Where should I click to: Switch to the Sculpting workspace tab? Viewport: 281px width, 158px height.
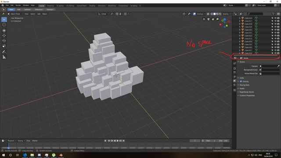pos(60,6)
